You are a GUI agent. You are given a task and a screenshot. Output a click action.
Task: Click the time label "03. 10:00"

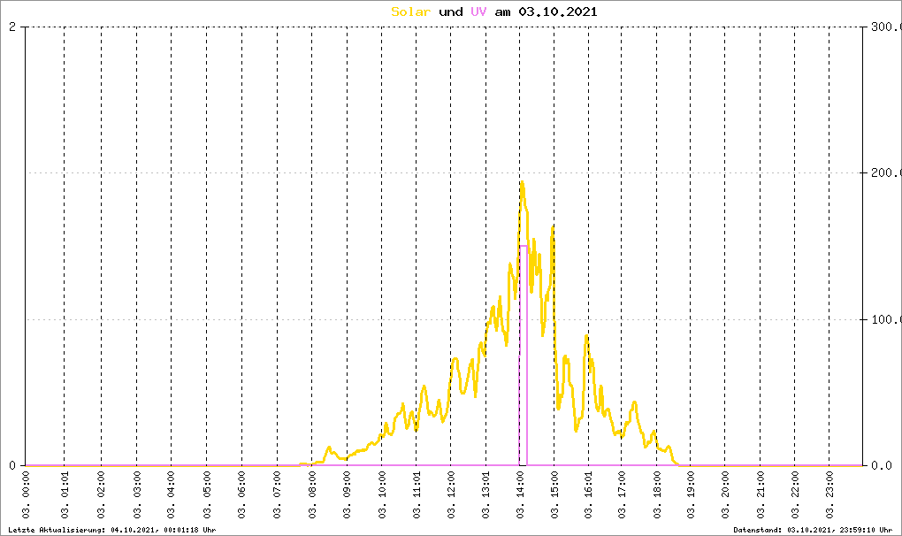pyautogui.click(x=382, y=495)
